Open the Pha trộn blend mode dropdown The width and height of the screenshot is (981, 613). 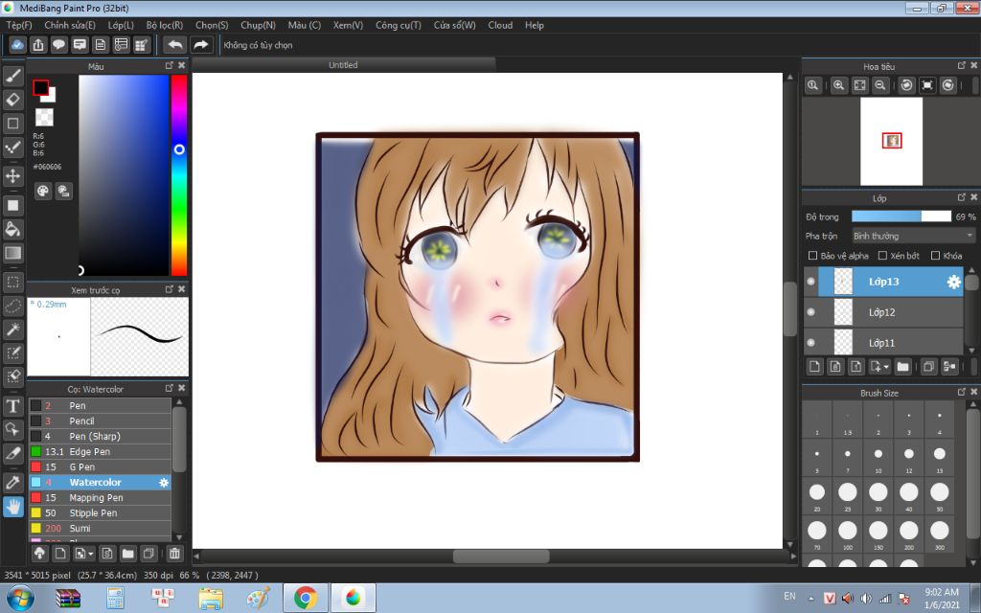913,236
